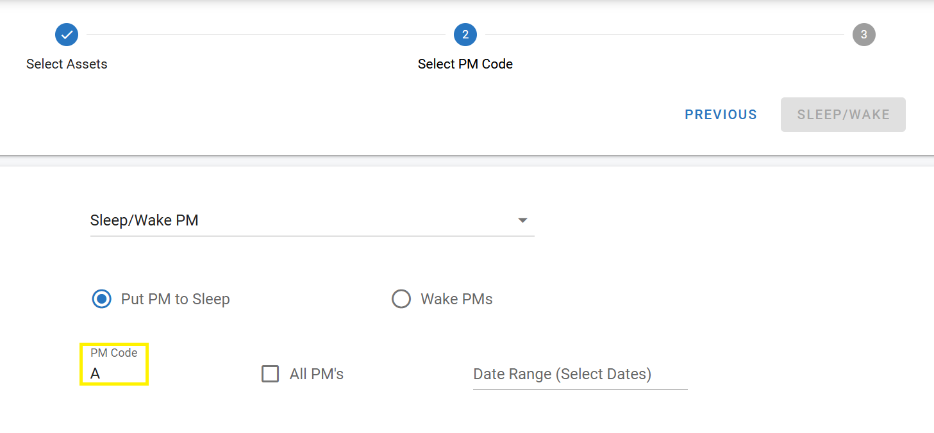Select the Put PM to Sleep radio button
Viewport: 934px width, 433px height.
(101, 299)
